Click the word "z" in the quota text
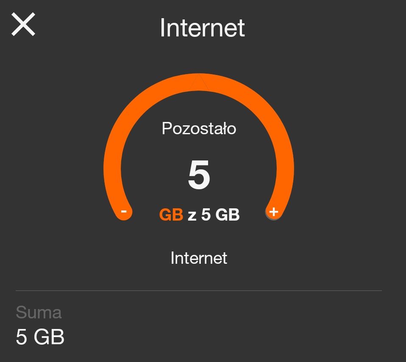This screenshot has width=406, height=362. click(x=192, y=216)
